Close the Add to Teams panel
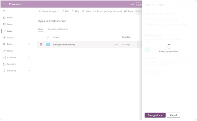 pyautogui.click(x=191, y=5)
